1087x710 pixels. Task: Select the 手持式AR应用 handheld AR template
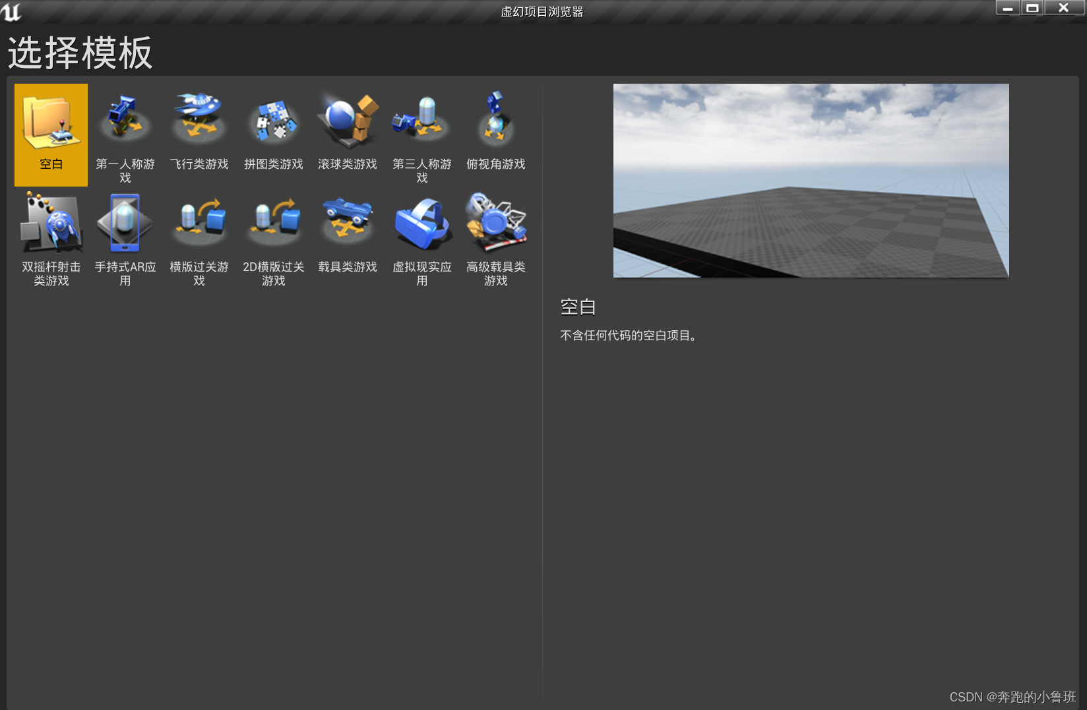coord(125,237)
